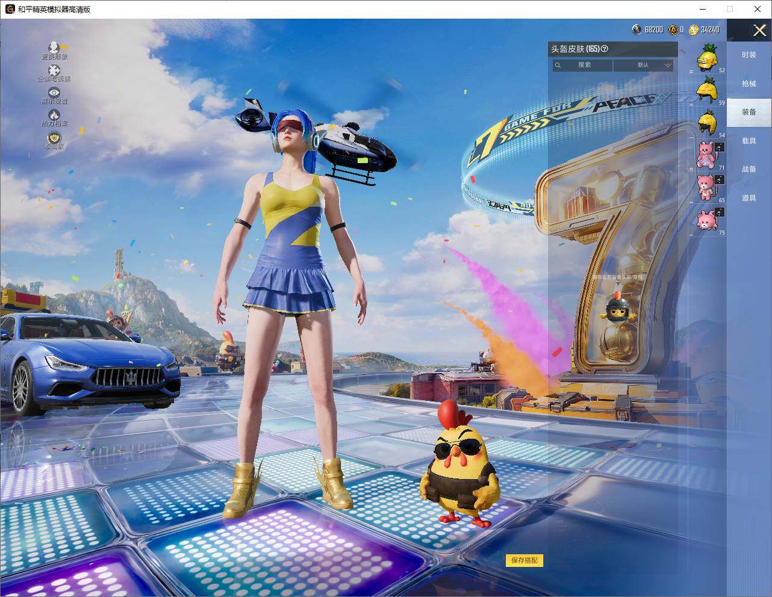Select the pink bear skin numbered 75

tap(708, 220)
